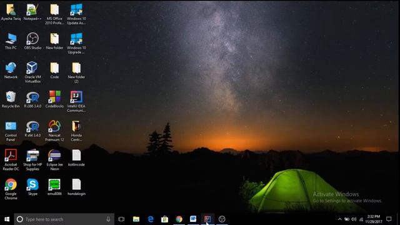Launch Microsoft Edge from the taskbar
Screen dimensions: 400x225
(x=151, y=219)
